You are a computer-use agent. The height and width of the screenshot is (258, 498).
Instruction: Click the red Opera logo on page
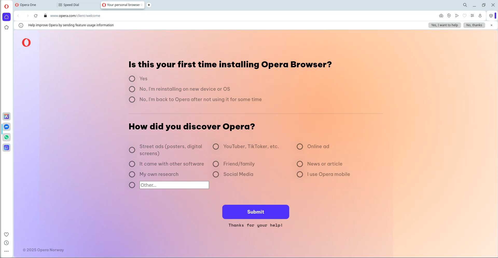tap(26, 43)
